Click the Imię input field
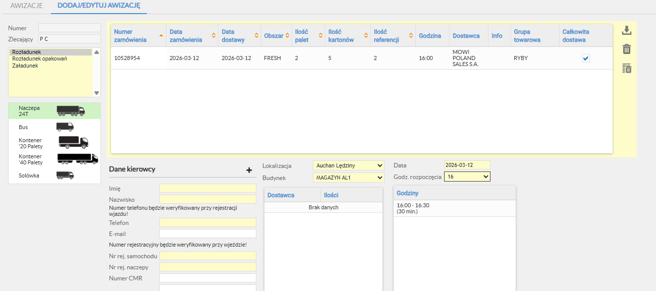The height and width of the screenshot is (291, 656). tap(207, 188)
